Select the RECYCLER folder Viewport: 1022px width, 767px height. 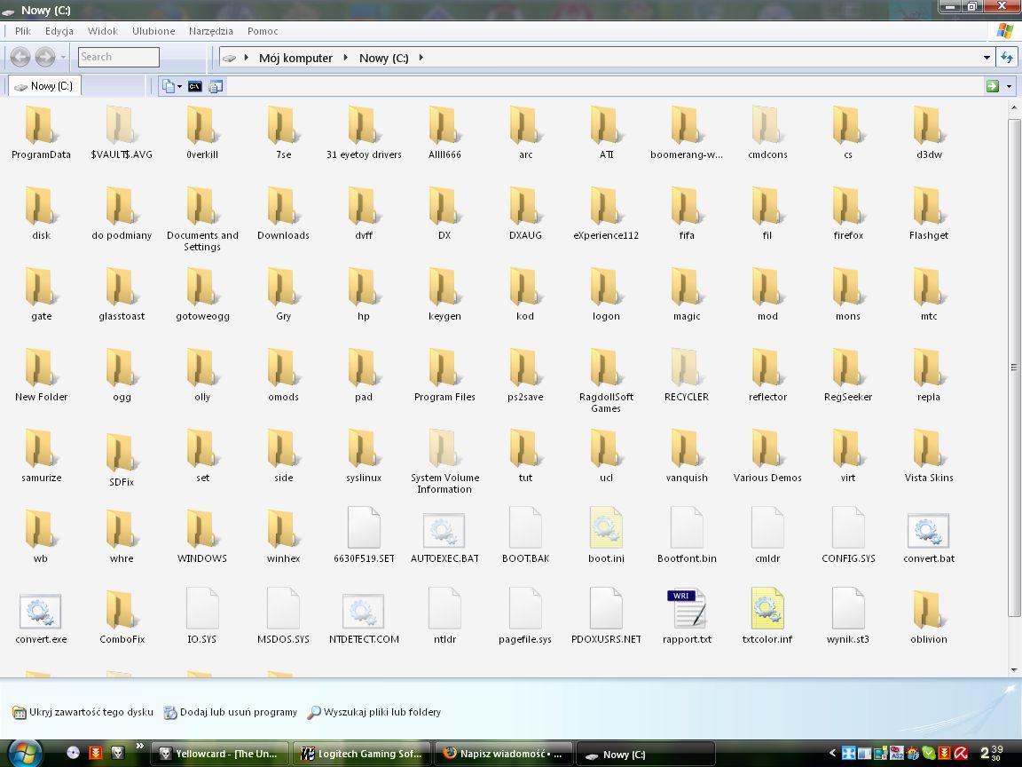point(687,376)
